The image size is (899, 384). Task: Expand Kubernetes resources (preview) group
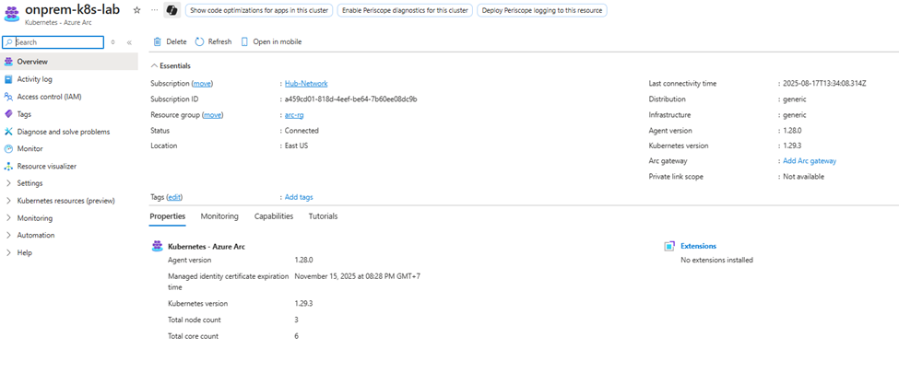click(x=8, y=201)
